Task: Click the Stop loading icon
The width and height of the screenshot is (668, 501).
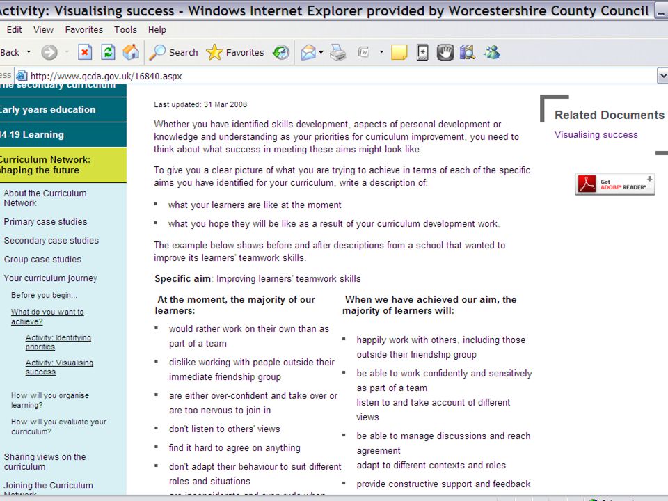Action: tap(85, 52)
